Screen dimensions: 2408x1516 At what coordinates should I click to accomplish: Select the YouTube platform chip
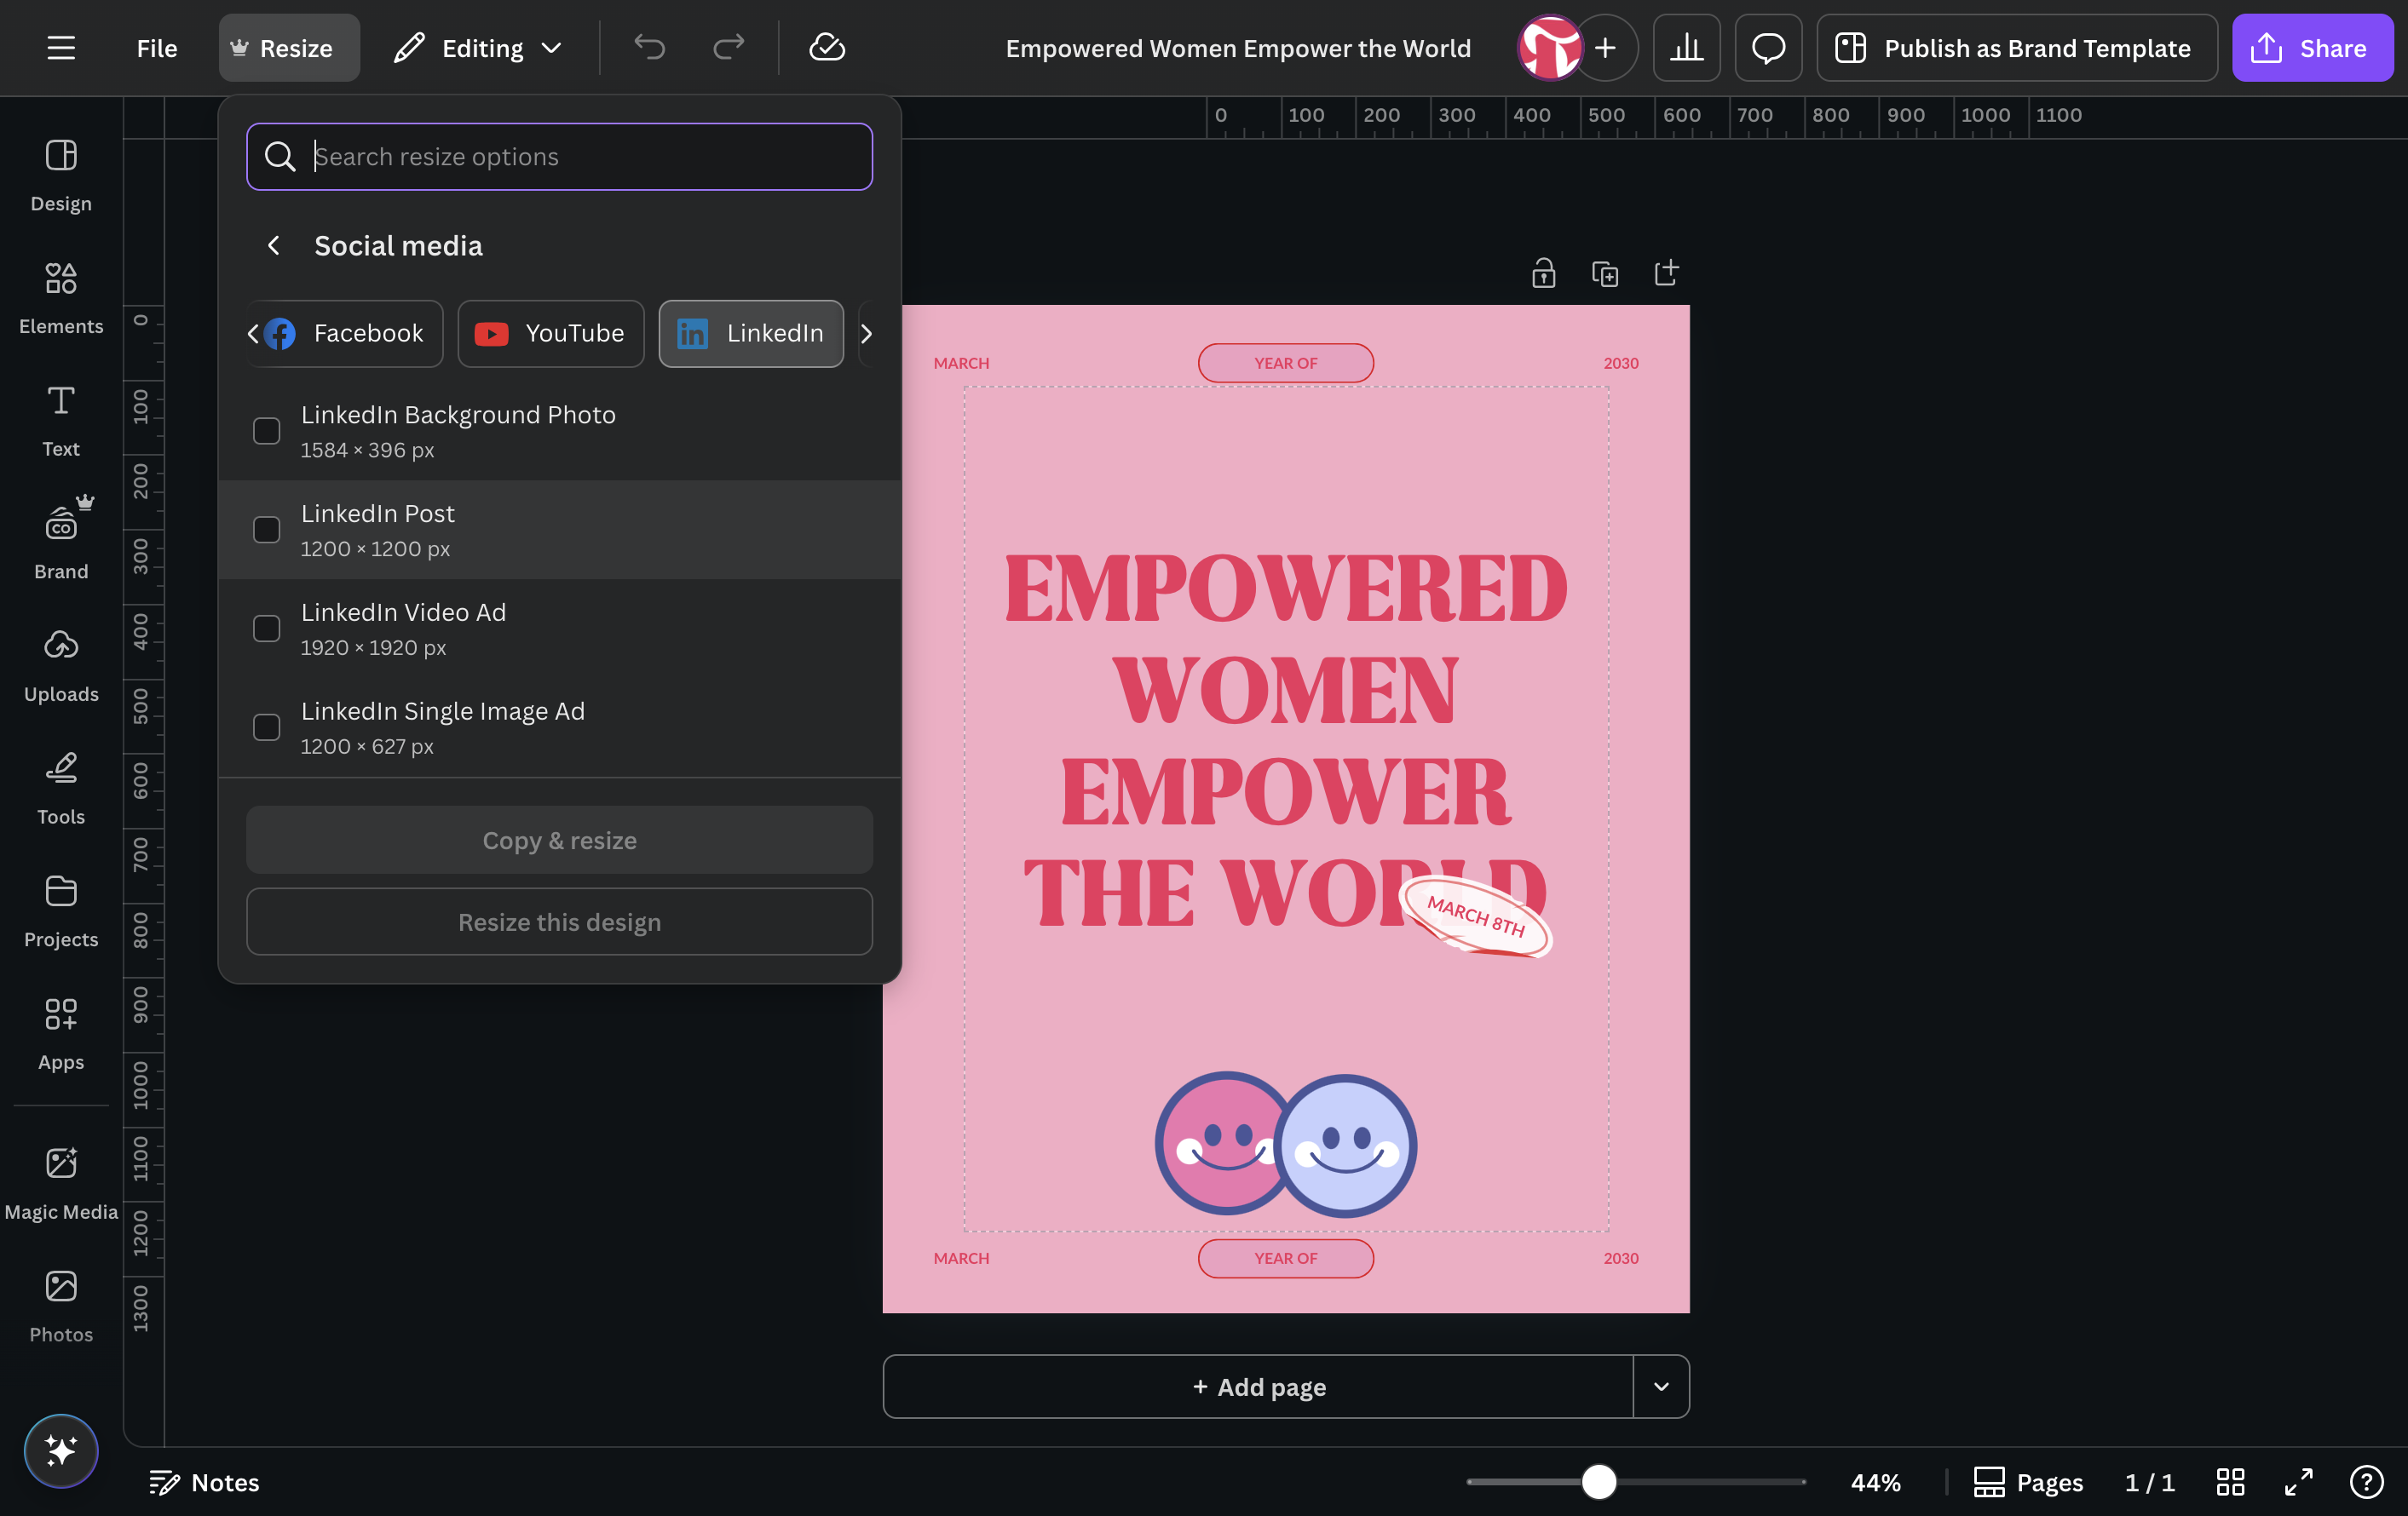click(x=551, y=334)
